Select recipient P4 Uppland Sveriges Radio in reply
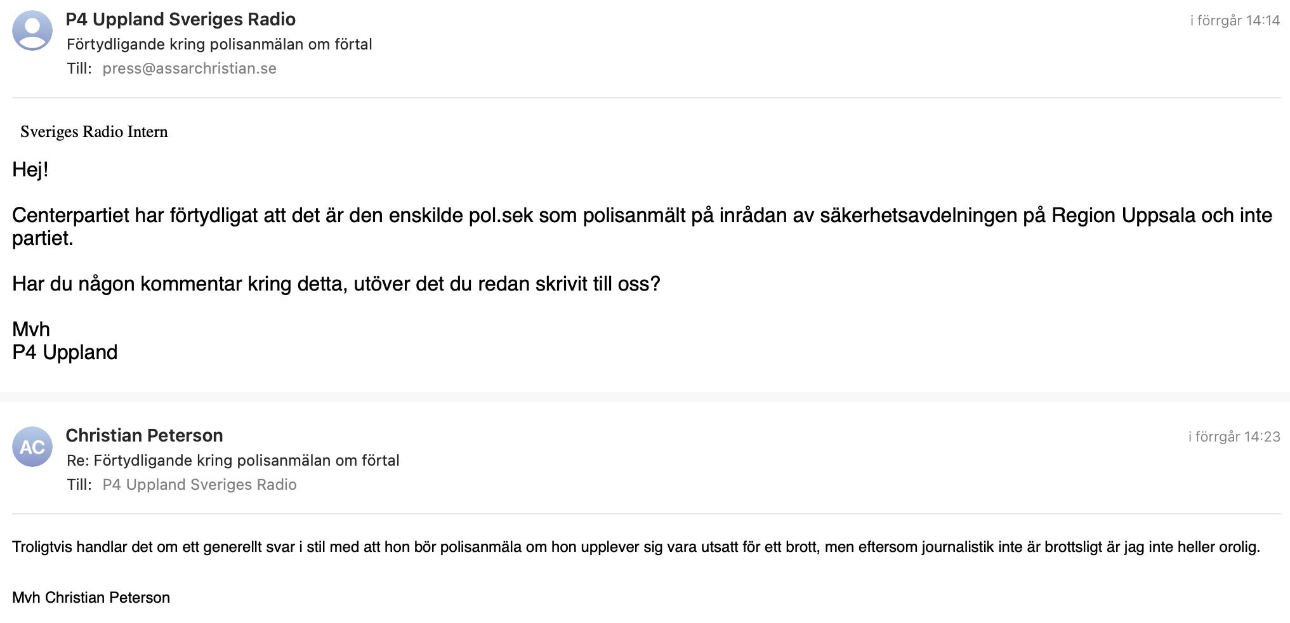 (x=199, y=485)
